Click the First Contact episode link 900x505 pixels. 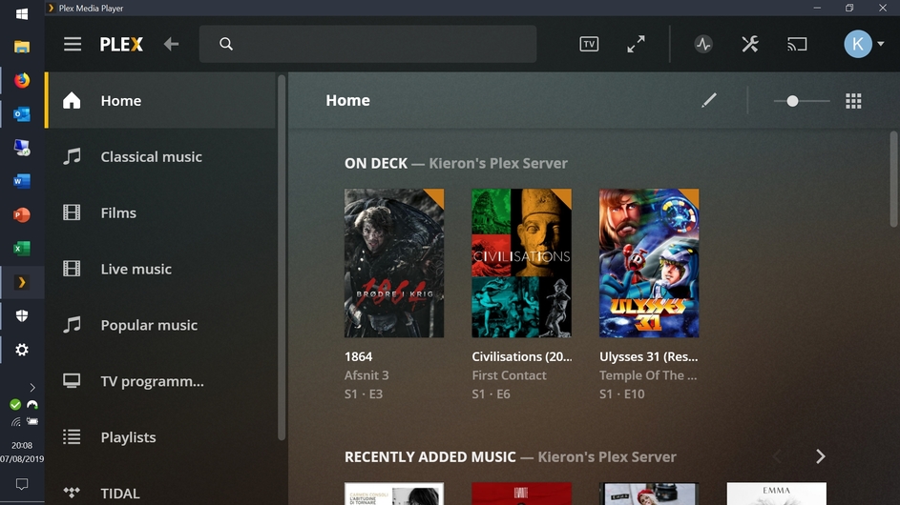[509, 375]
